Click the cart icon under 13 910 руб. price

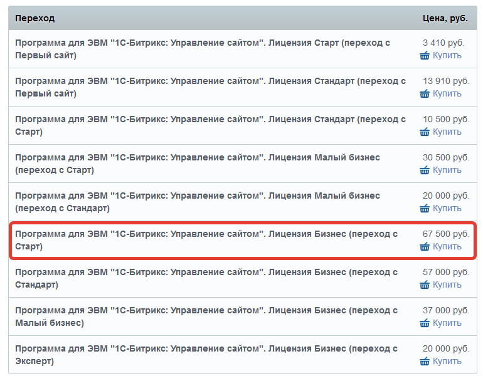pyautogui.click(x=425, y=93)
